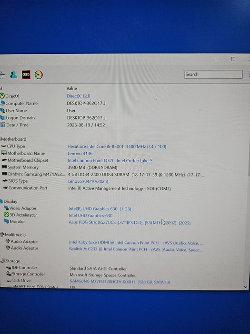
Task: Select the Logon Domain value DESKTOP-362O17U
Action: click(x=86, y=118)
